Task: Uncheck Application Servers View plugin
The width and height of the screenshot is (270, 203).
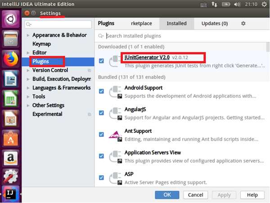Action: (101, 156)
